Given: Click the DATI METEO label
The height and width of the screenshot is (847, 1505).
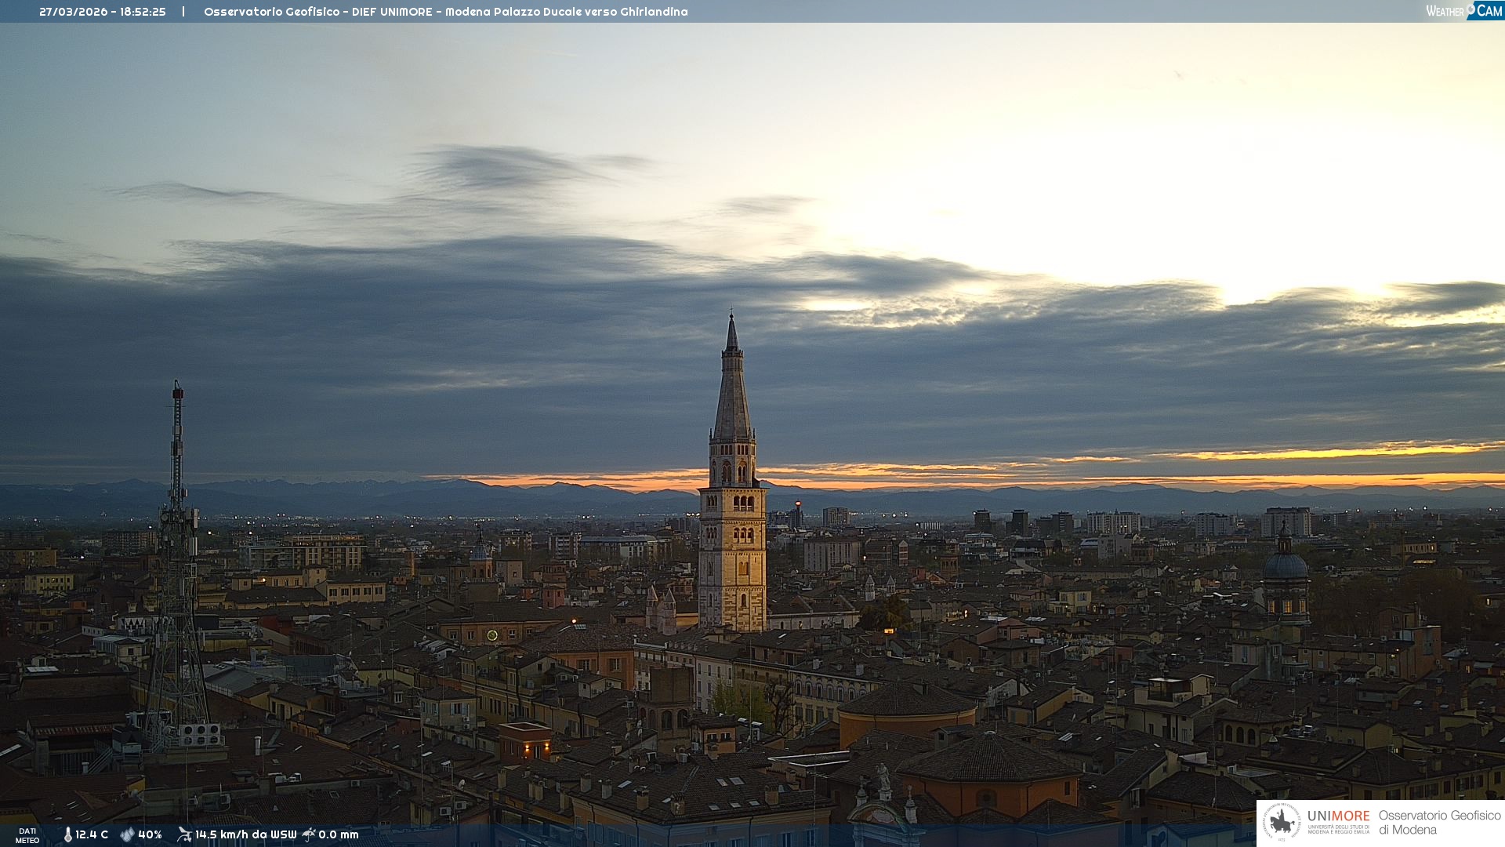Looking at the screenshot, I should 27,835.
